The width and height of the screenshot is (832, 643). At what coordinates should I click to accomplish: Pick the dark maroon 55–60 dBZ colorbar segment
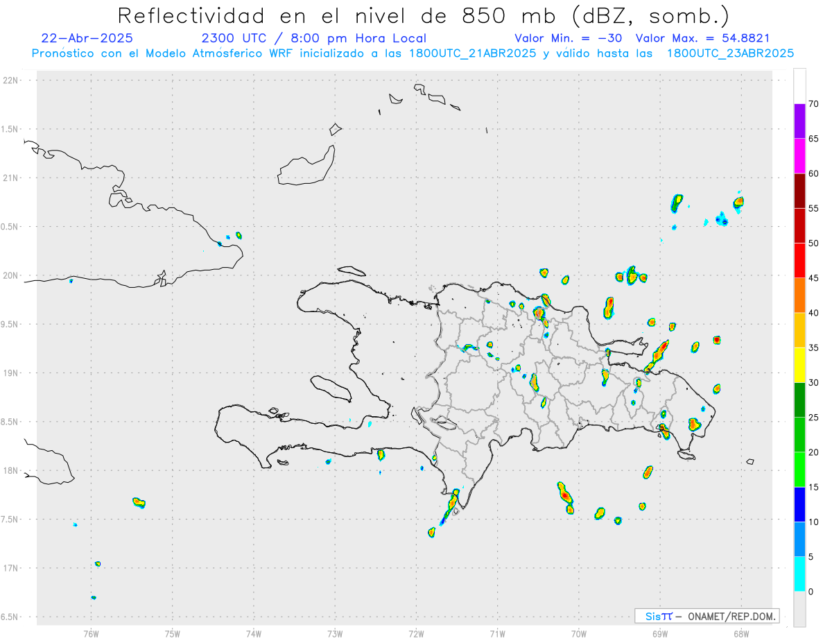pyautogui.click(x=799, y=191)
